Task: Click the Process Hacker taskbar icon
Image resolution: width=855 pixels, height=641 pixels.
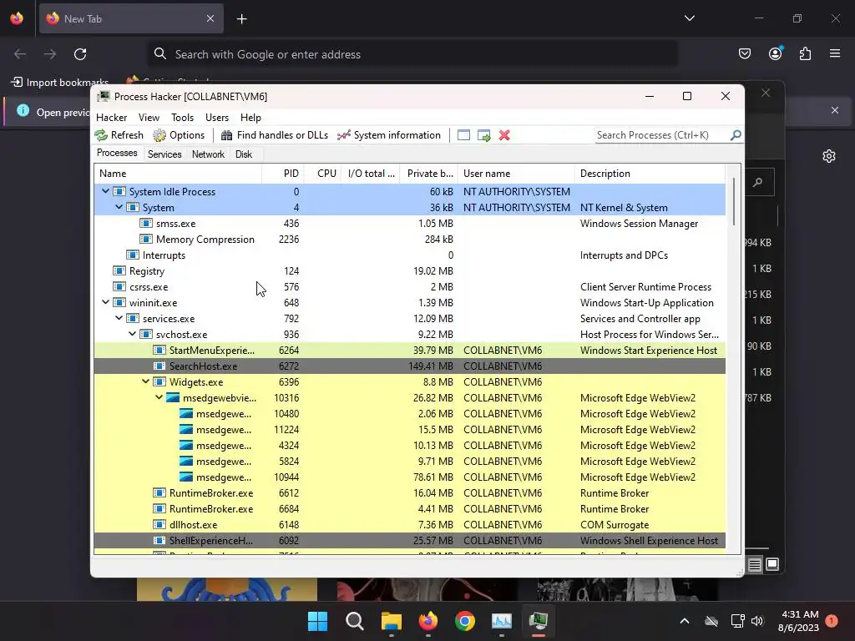Action: coord(539,621)
